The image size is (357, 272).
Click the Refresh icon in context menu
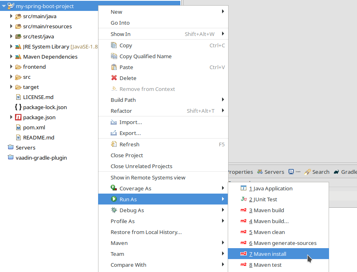114,144
